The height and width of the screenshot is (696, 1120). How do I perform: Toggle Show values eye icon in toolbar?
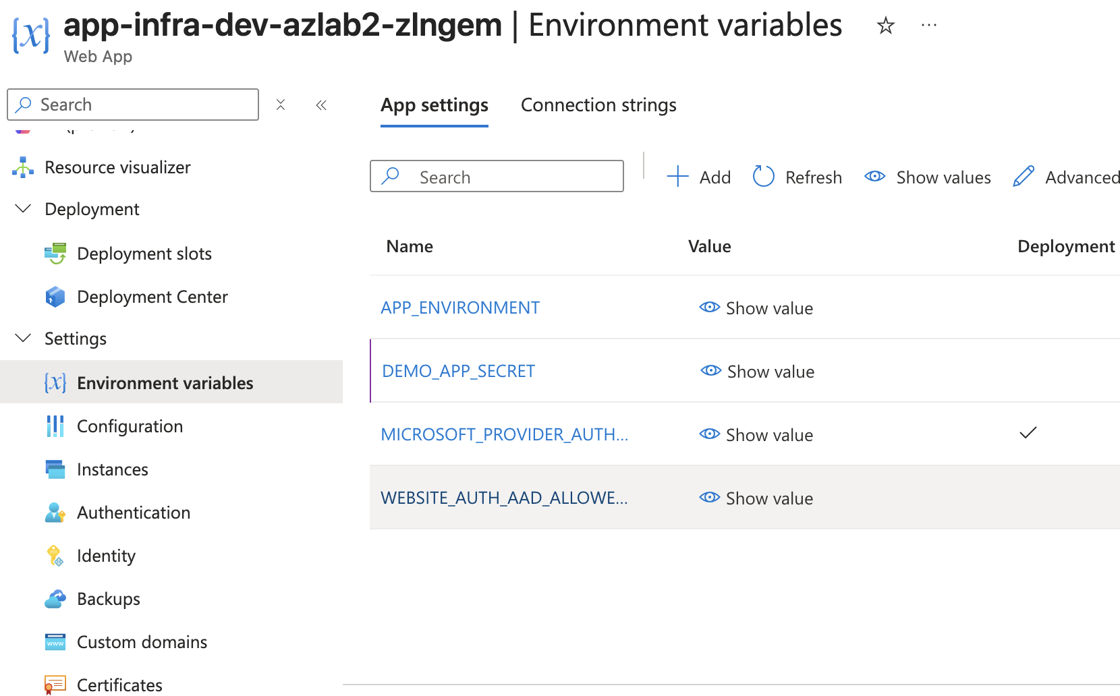coord(875,177)
